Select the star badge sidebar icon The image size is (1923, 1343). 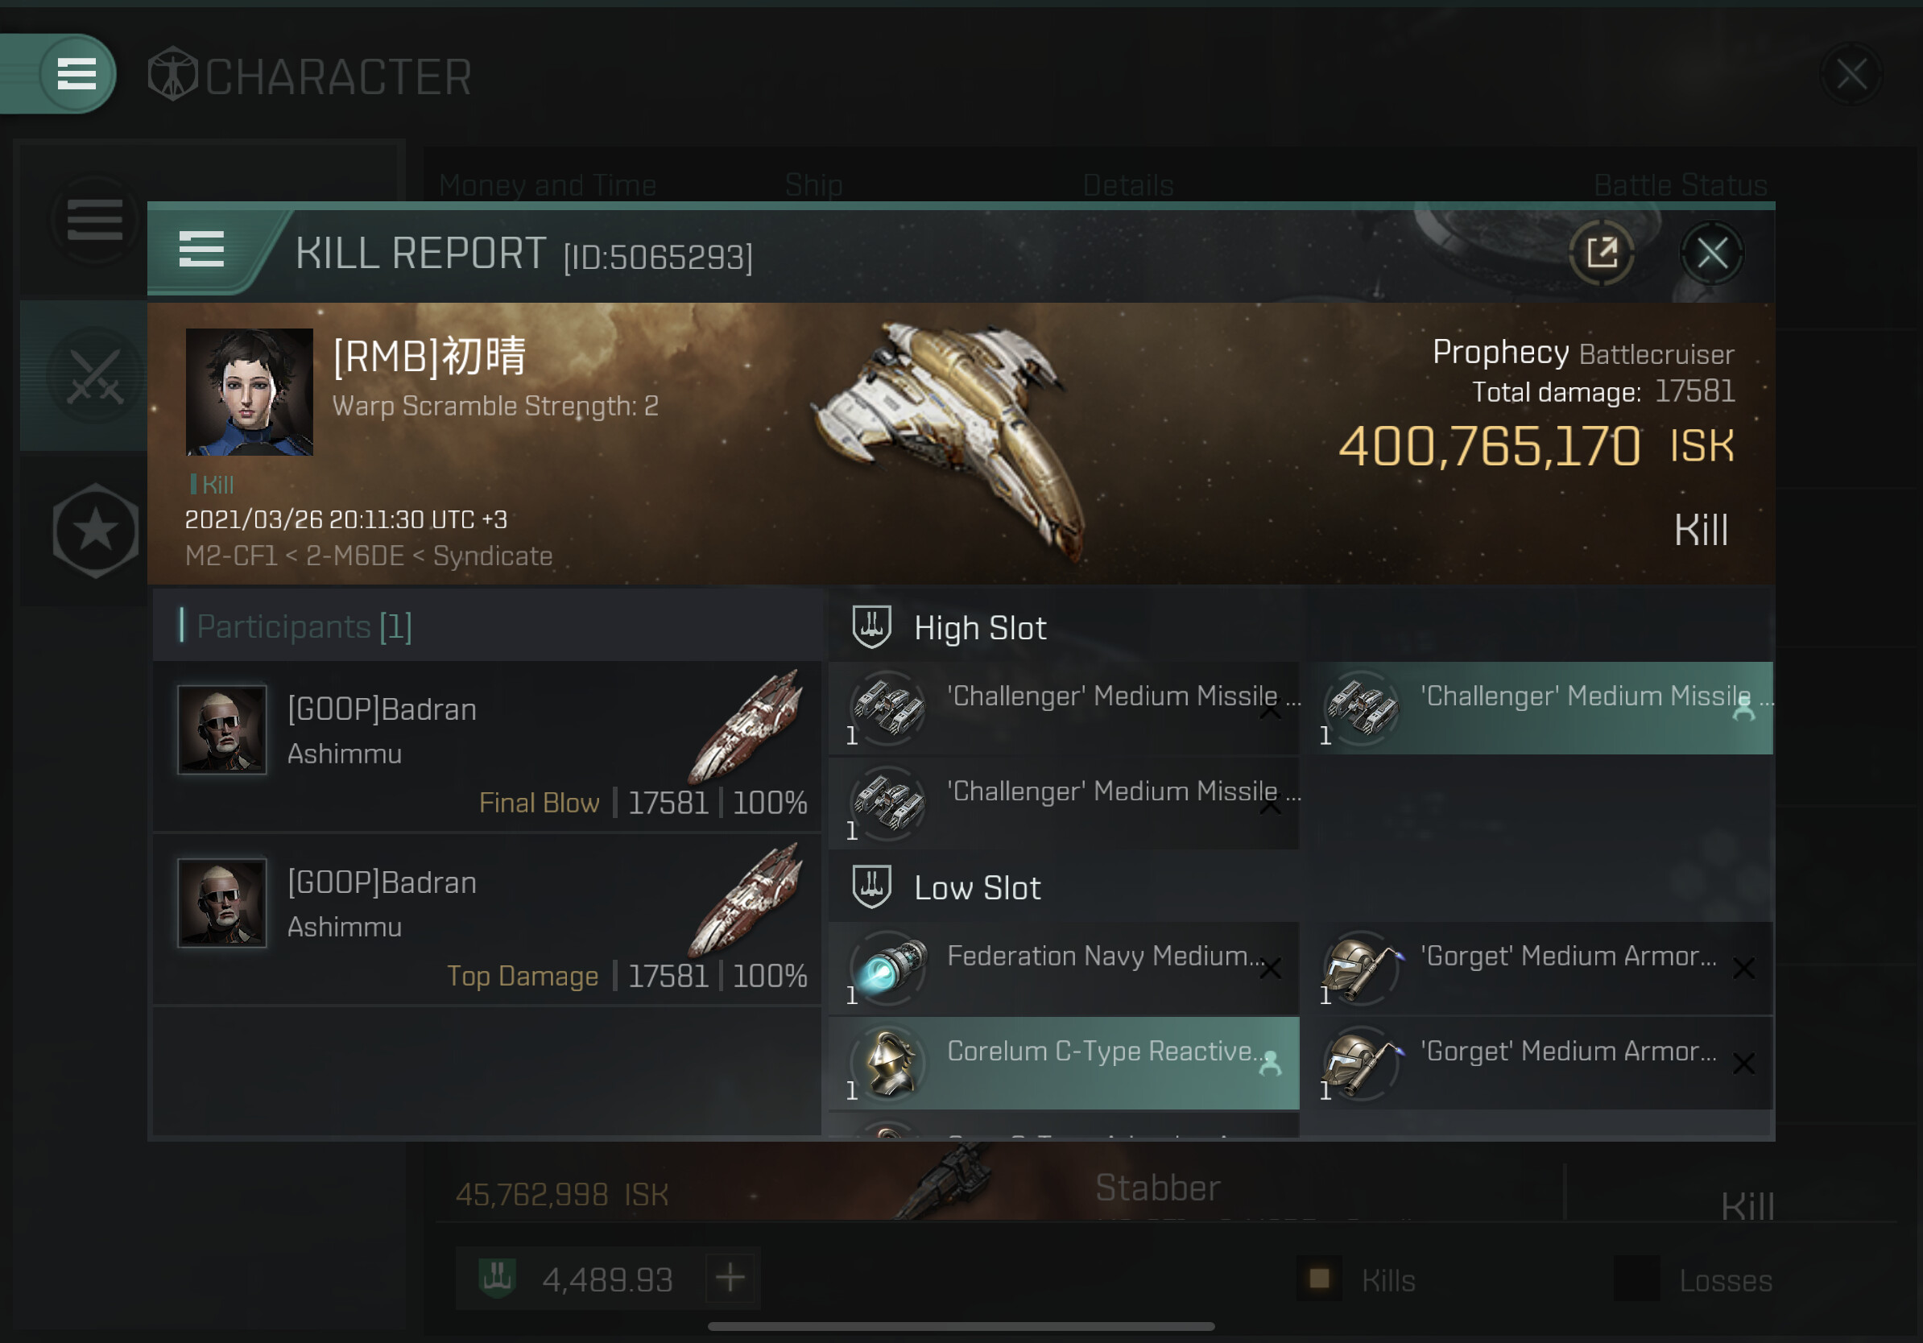pyautogui.click(x=96, y=530)
